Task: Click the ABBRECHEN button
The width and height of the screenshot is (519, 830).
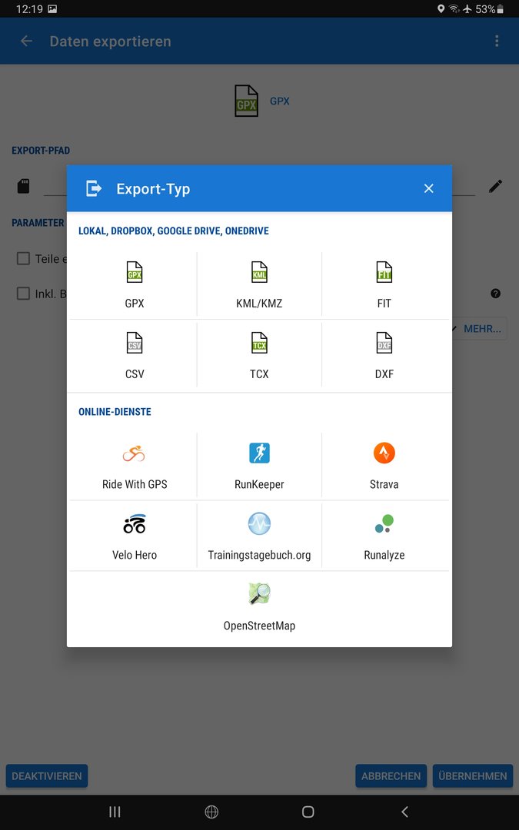Action: (x=391, y=776)
